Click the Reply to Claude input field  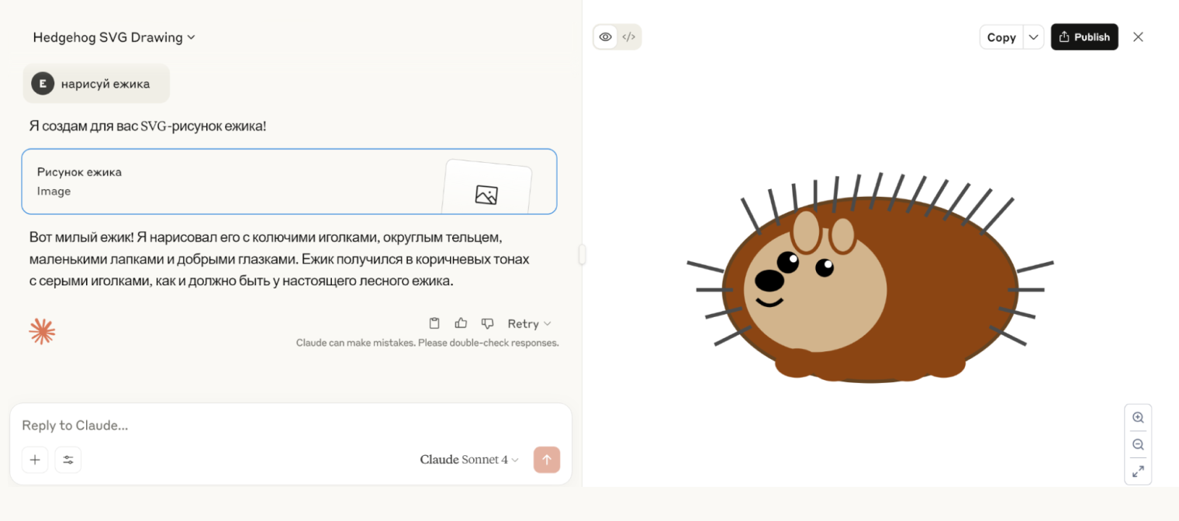pos(233,425)
